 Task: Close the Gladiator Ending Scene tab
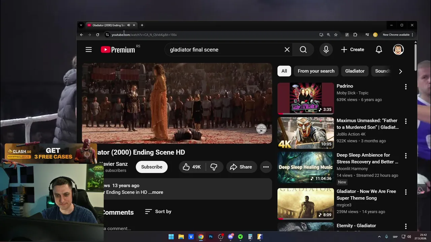(x=134, y=25)
